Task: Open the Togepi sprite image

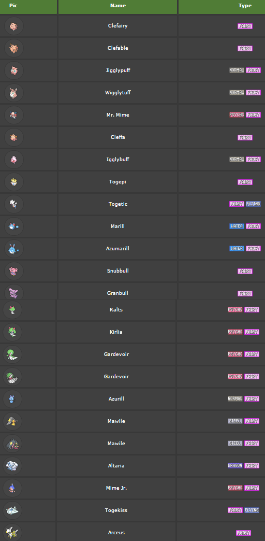Action: 14,182
